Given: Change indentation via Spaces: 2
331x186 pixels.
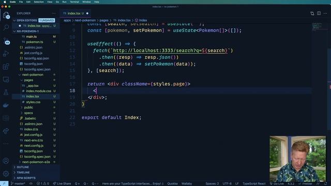Looking at the screenshot, I should (x=212, y=184).
